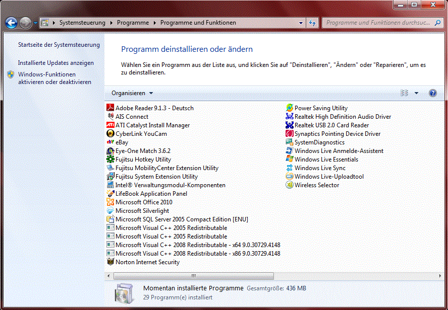
Task: Refresh the address bar view
Action: click(312, 23)
